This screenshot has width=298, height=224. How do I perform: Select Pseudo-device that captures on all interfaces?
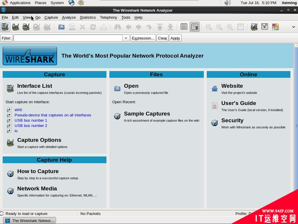tap(53, 115)
